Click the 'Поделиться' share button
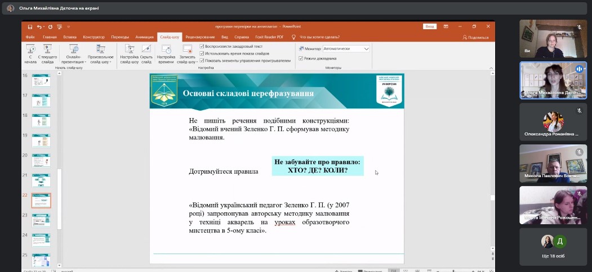Viewport: 592px width, 272px height. [x=475, y=37]
